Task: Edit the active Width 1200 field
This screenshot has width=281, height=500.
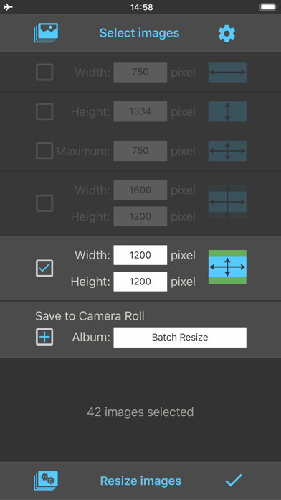Action: (x=140, y=255)
